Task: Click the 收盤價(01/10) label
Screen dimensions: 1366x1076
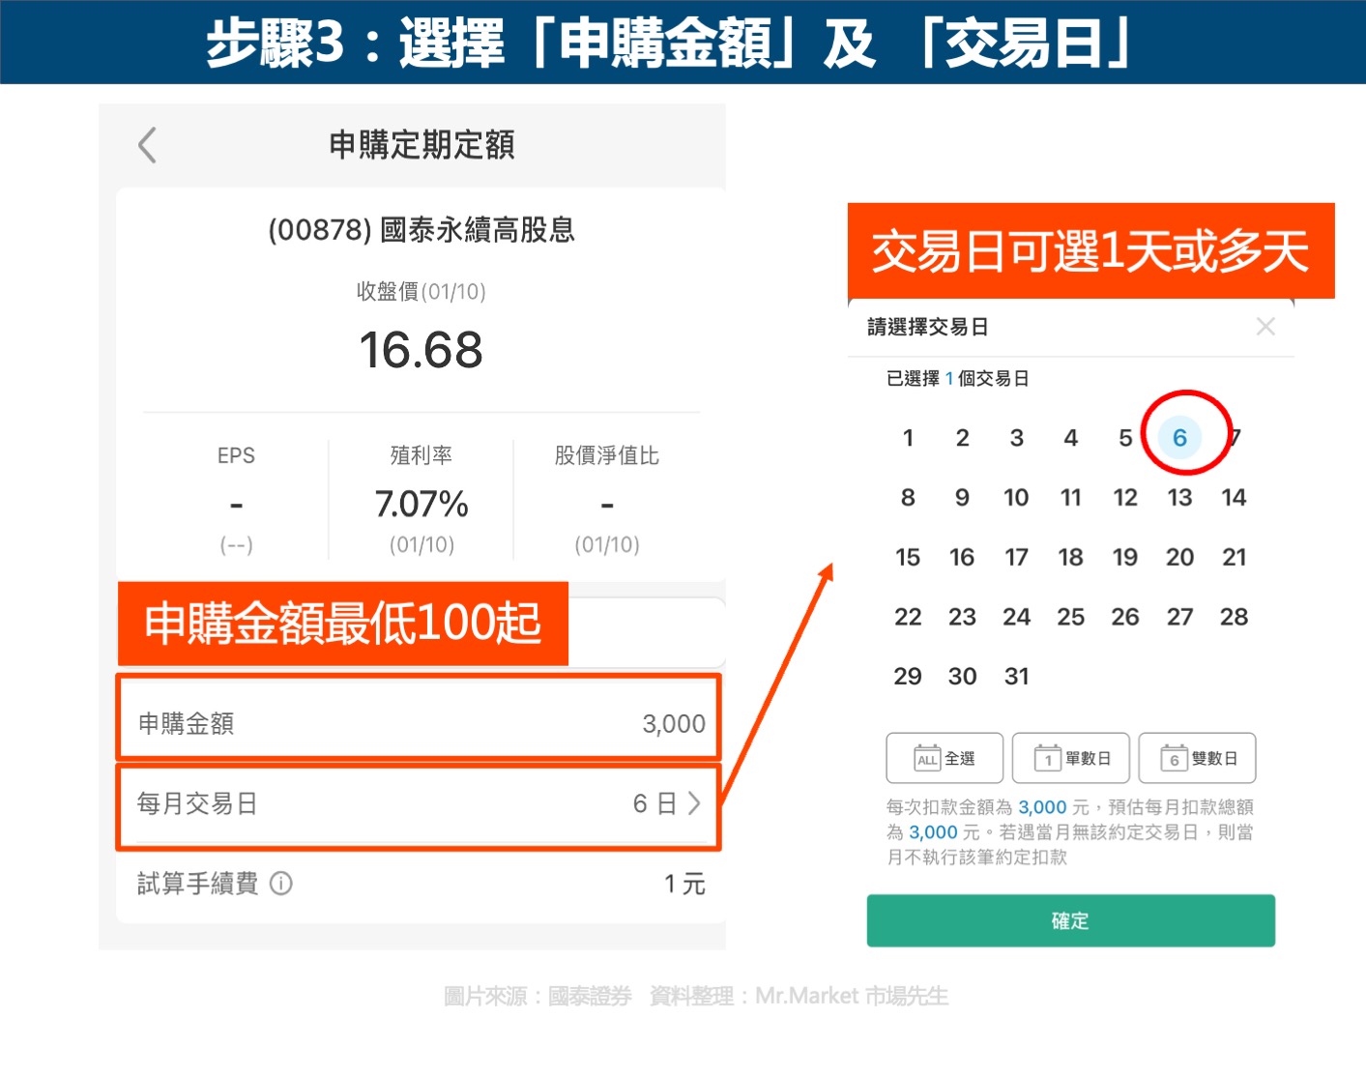Action: 421,291
